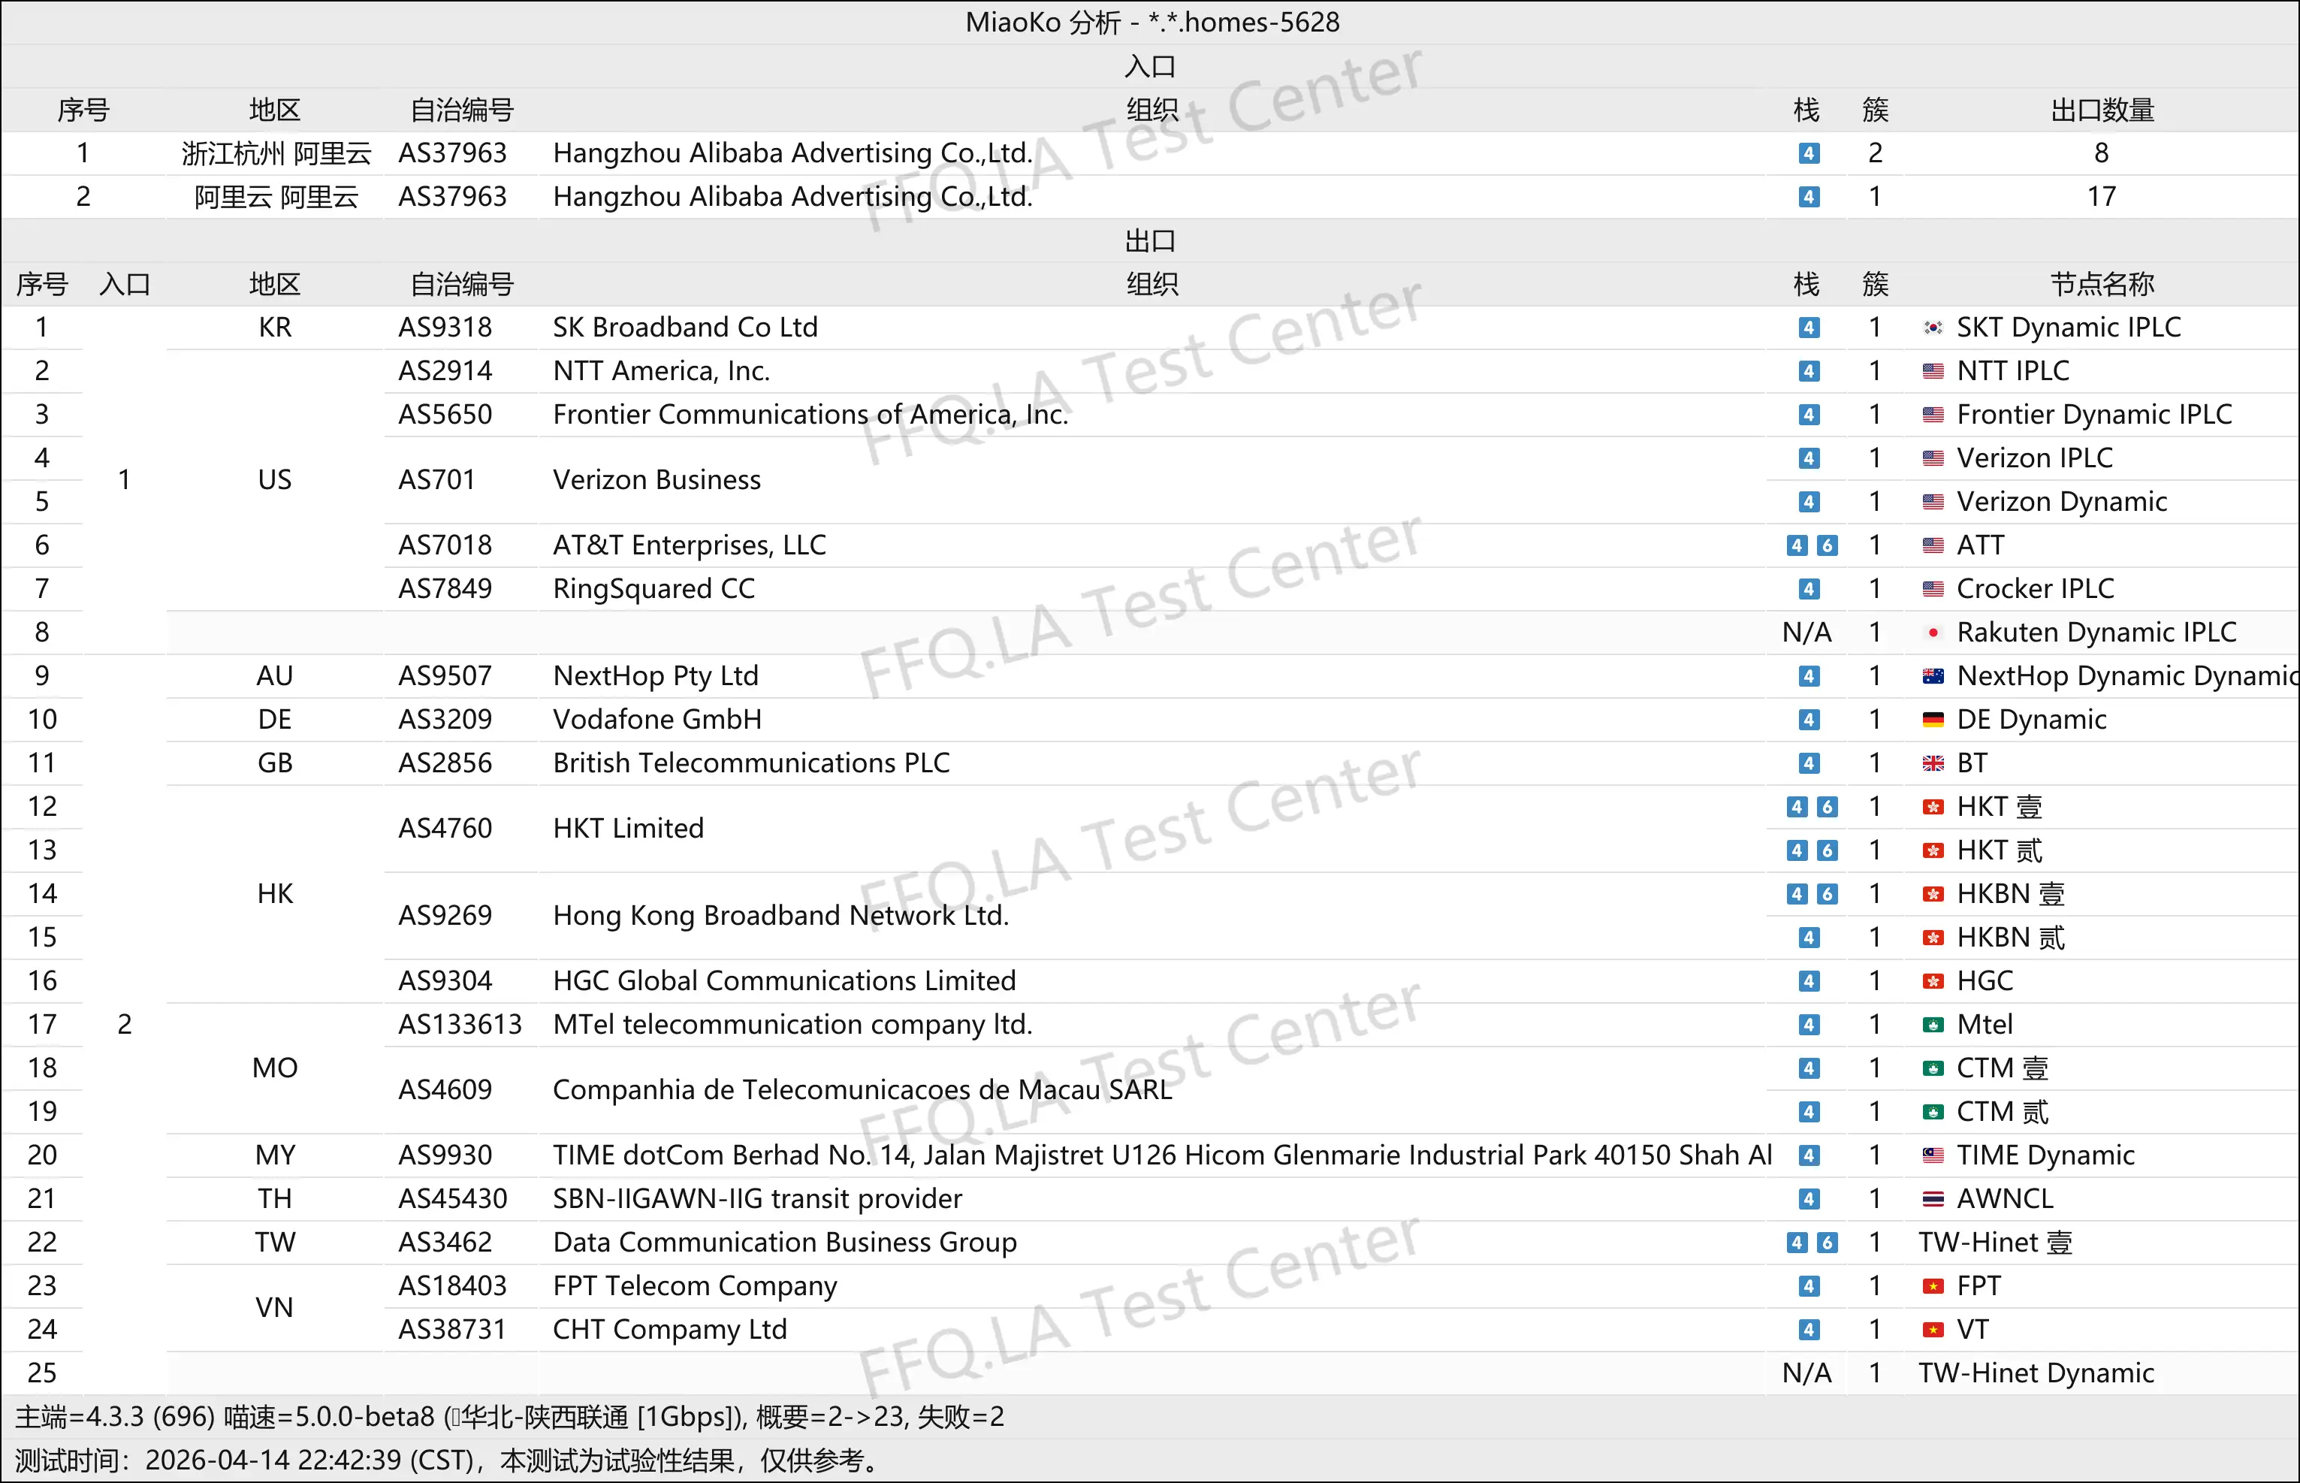Click the "NTT America, Inc." organization
The height and width of the screenshot is (1483, 2300).
coord(662,372)
